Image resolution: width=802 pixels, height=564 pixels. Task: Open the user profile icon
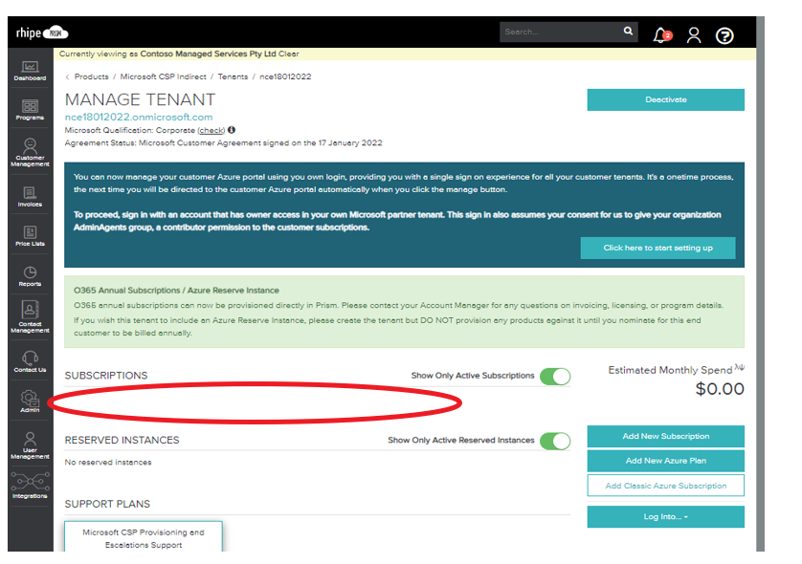(694, 35)
